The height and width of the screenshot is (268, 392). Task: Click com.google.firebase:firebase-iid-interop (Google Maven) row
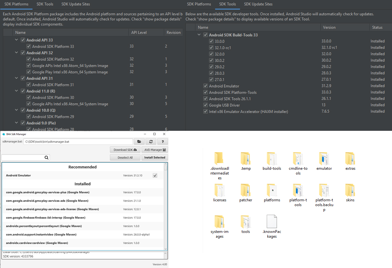tap(83, 218)
